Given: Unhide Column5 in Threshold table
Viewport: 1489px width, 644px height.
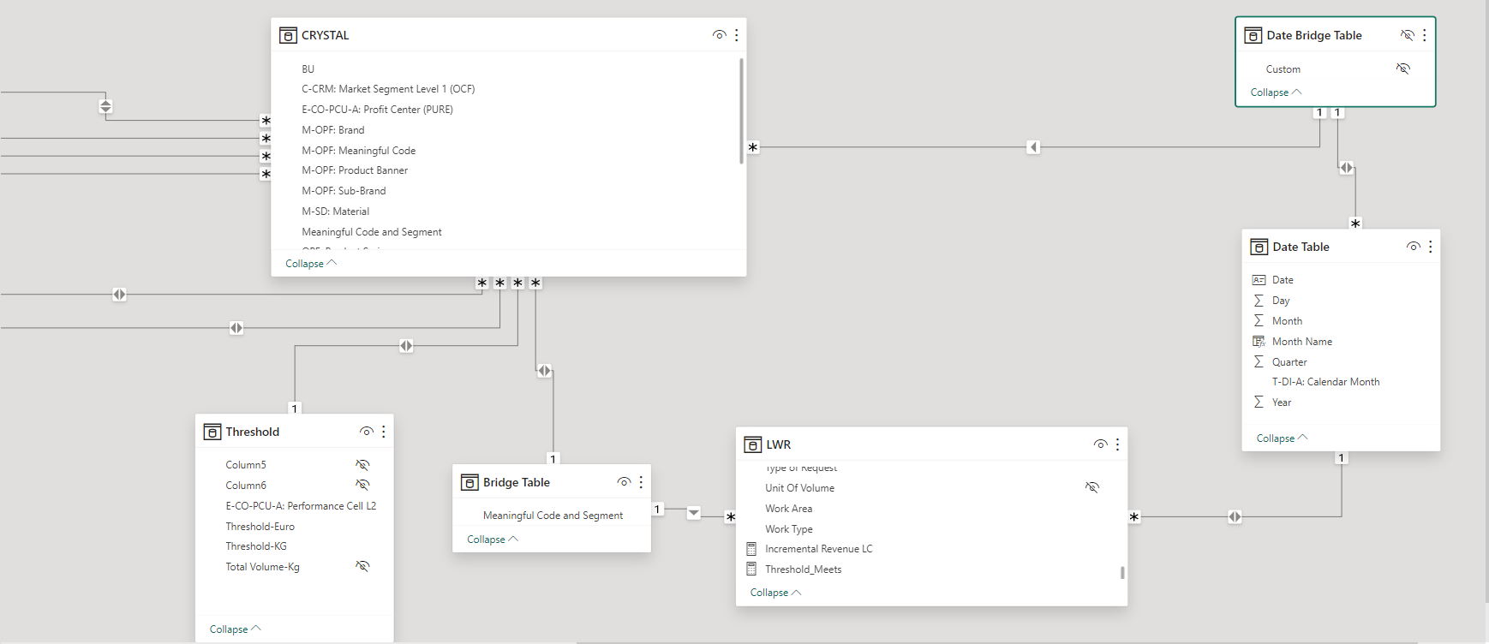Looking at the screenshot, I should tap(363, 465).
